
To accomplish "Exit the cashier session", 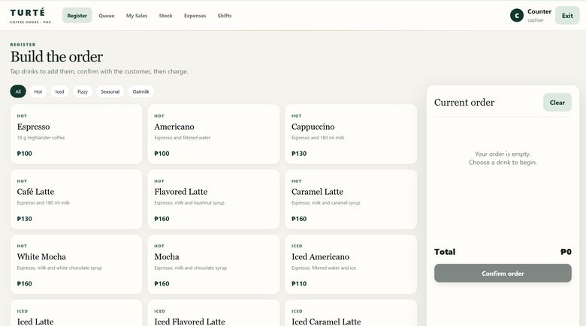I will click(x=567, y=16).
